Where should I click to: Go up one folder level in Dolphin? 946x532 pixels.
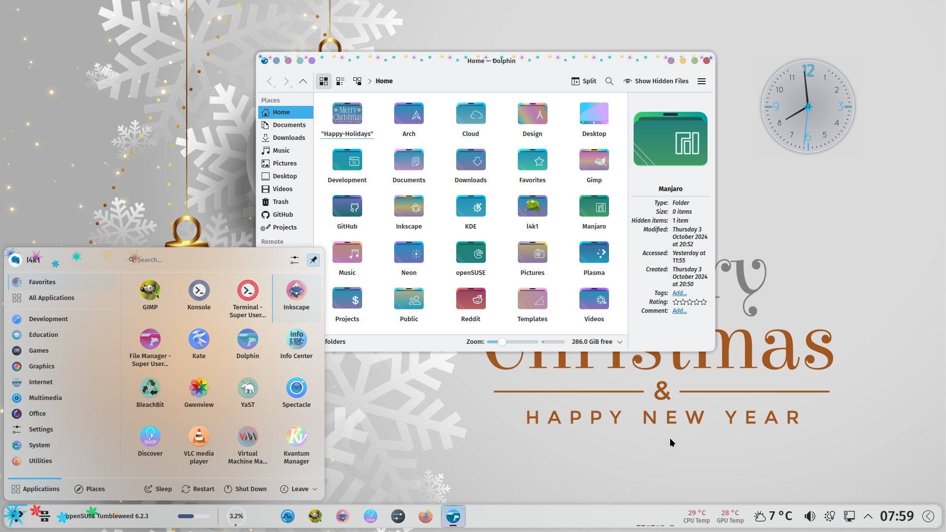tap(303, 81)
